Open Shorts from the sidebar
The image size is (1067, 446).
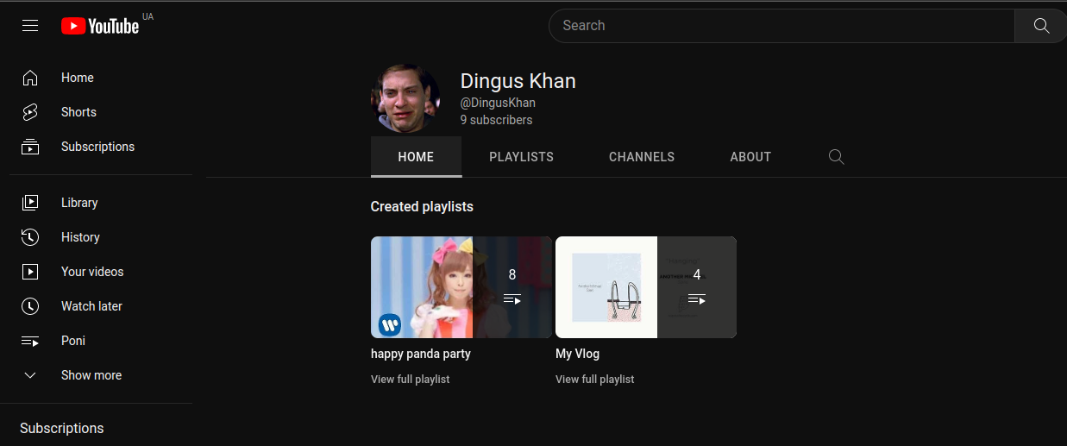pos(78,112)
